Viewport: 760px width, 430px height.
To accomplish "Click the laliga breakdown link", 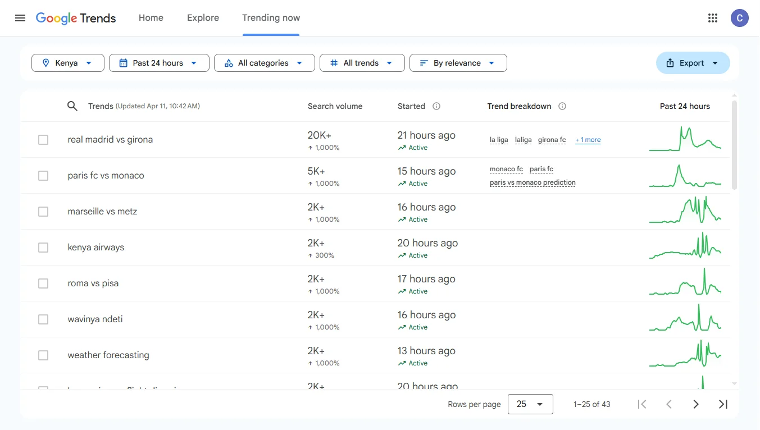I will click(523, 140).
